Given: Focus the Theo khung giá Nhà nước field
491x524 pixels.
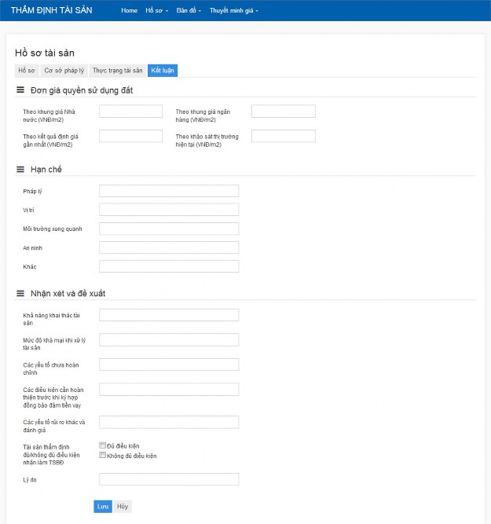Looking at the screenshot, I should (130, 112).
